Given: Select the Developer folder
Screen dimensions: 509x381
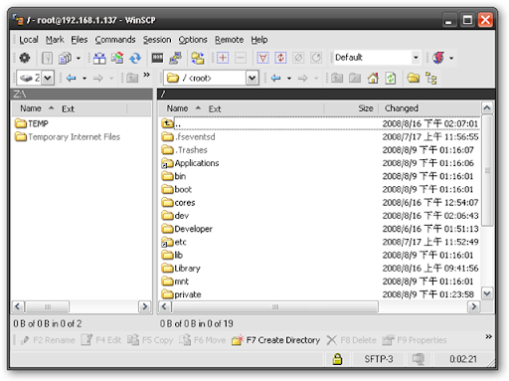Looking at the screenshot, I should pos(187,229).
